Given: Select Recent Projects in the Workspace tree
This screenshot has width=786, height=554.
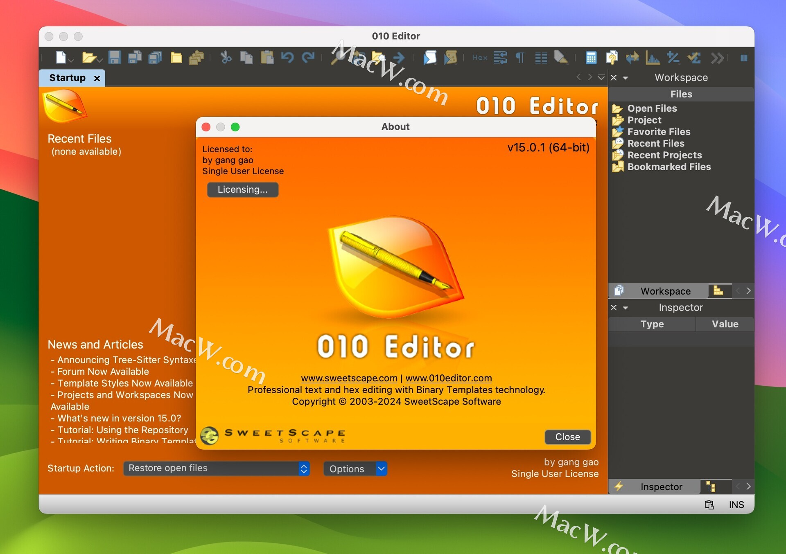Looking at the screenshot, I should pyautogui.click(x=664, y=155).
